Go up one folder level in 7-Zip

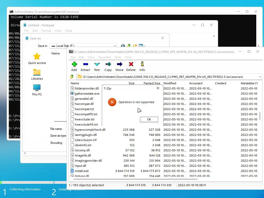[72, 77]
